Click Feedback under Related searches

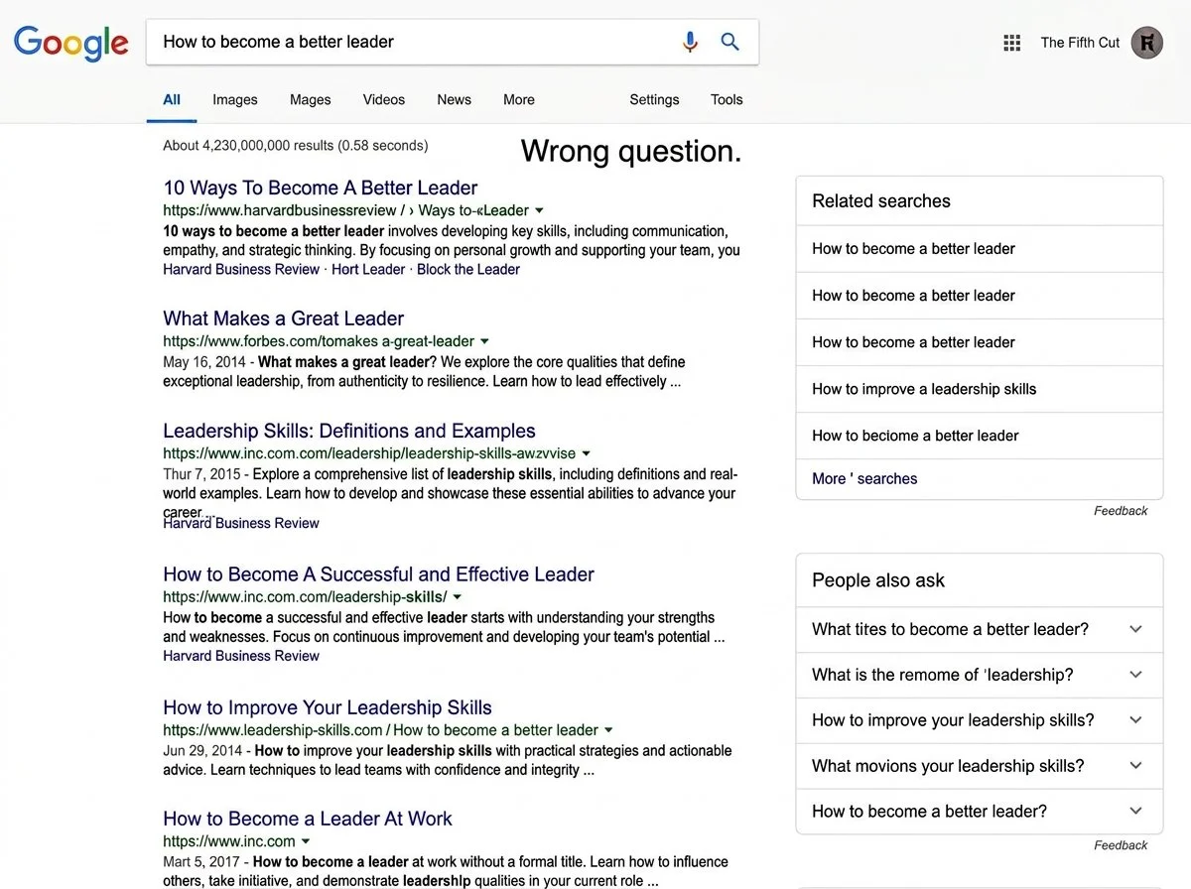click(1121, 511)
